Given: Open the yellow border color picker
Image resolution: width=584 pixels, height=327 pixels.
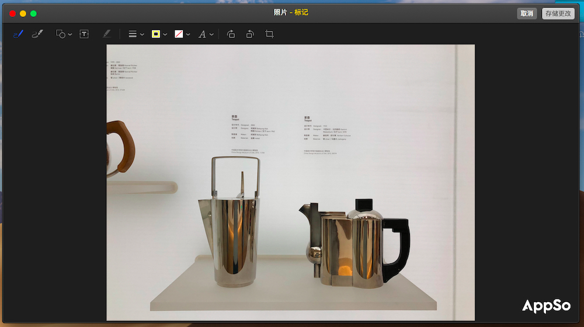Looking at the screenshot, I should [159, 34].
